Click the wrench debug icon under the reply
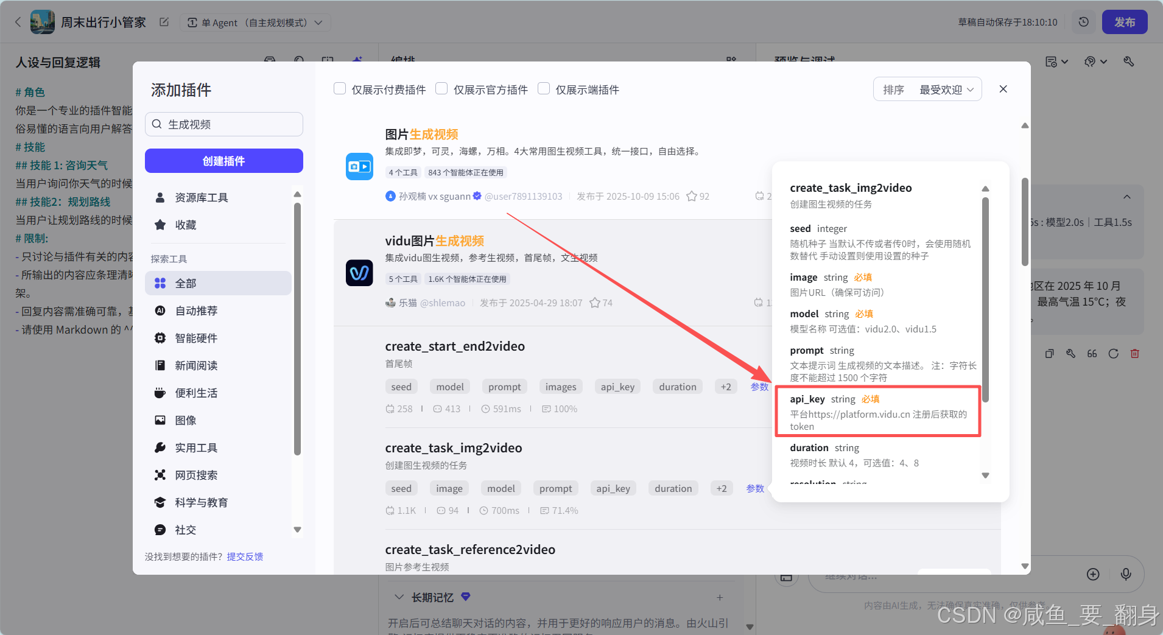This screenshot has height=635, width=1163. click(1070, 354)
